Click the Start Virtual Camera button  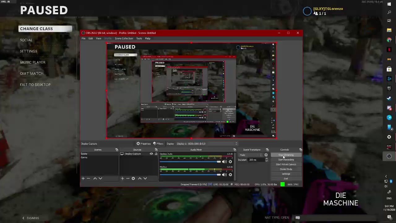point(286,164)
